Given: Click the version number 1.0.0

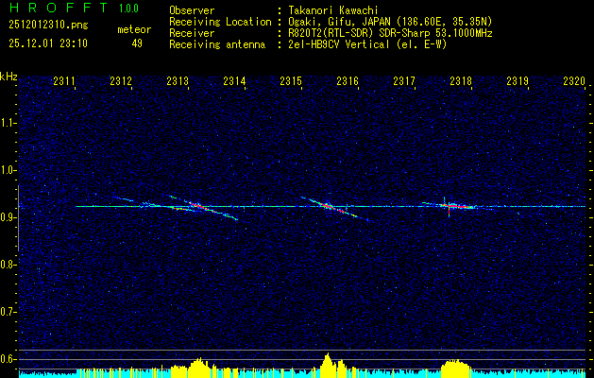Looking at the screenshot, I should click(128, 9).
